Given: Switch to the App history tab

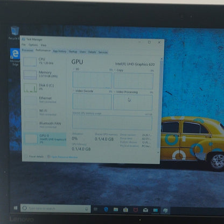Looking at the screenshot, I should click(60, 51).
